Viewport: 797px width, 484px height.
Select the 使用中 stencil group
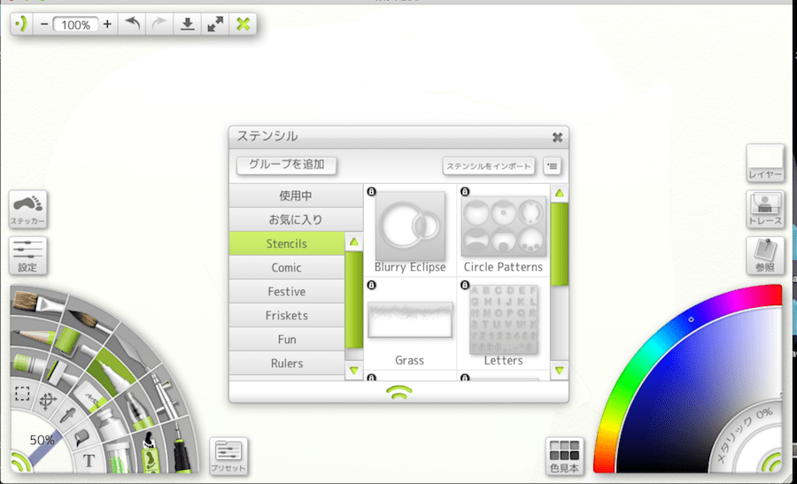pyautogui.click(x=296, y=196)
